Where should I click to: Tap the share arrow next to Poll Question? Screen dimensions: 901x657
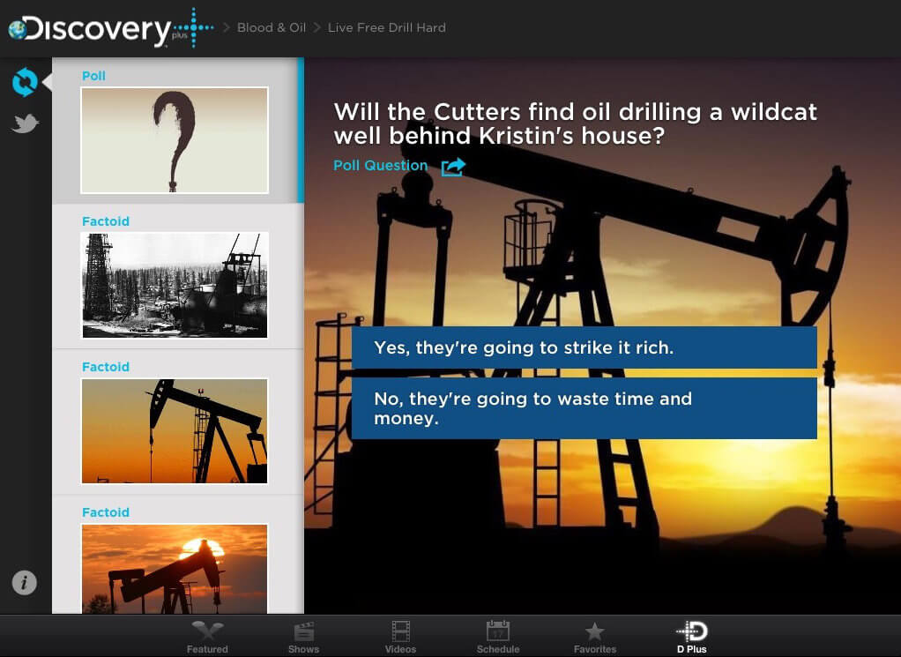[453, 166]
